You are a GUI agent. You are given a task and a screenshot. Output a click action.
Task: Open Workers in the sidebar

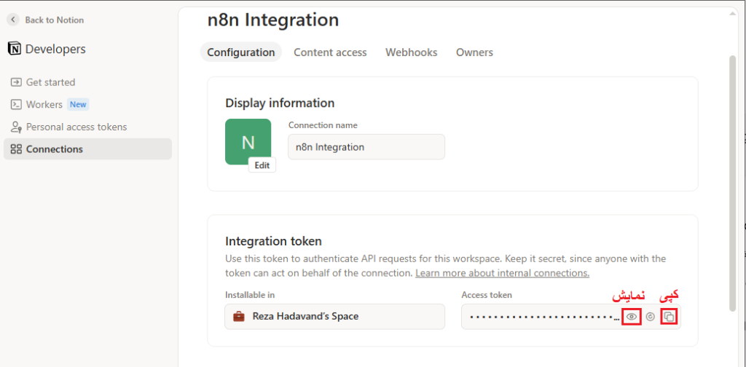point(87,104)
